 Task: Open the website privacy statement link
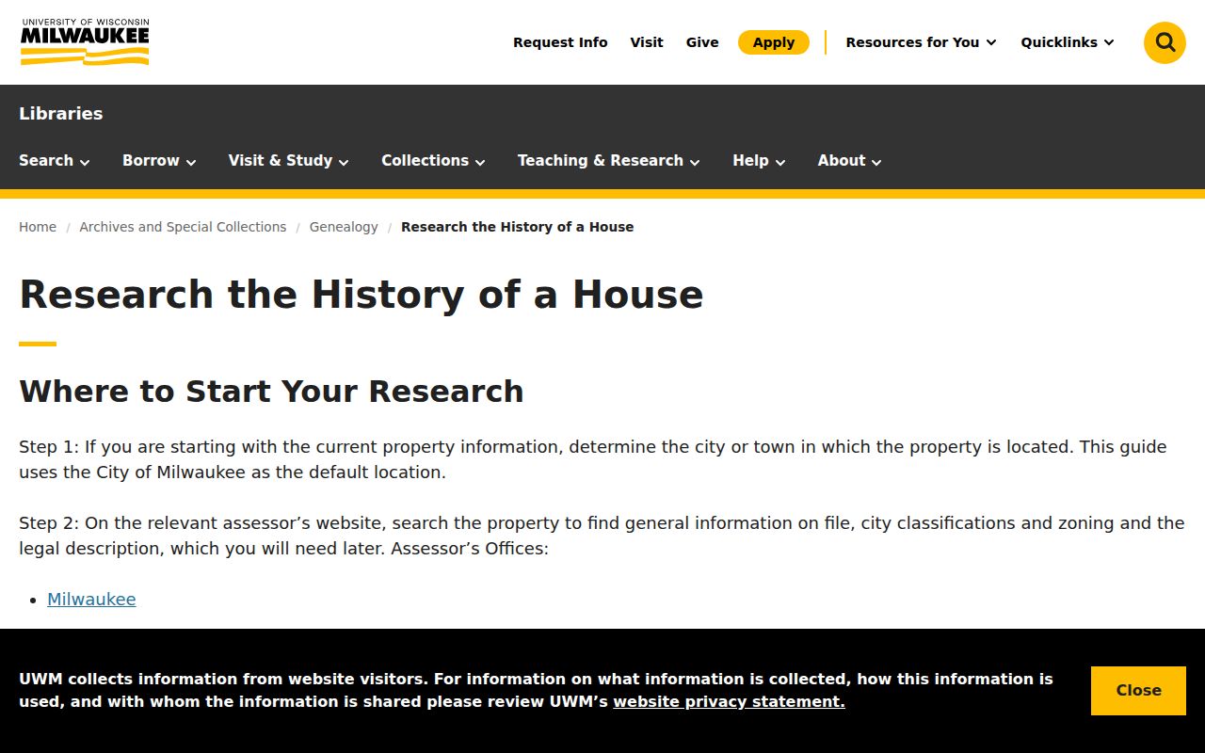729,702
